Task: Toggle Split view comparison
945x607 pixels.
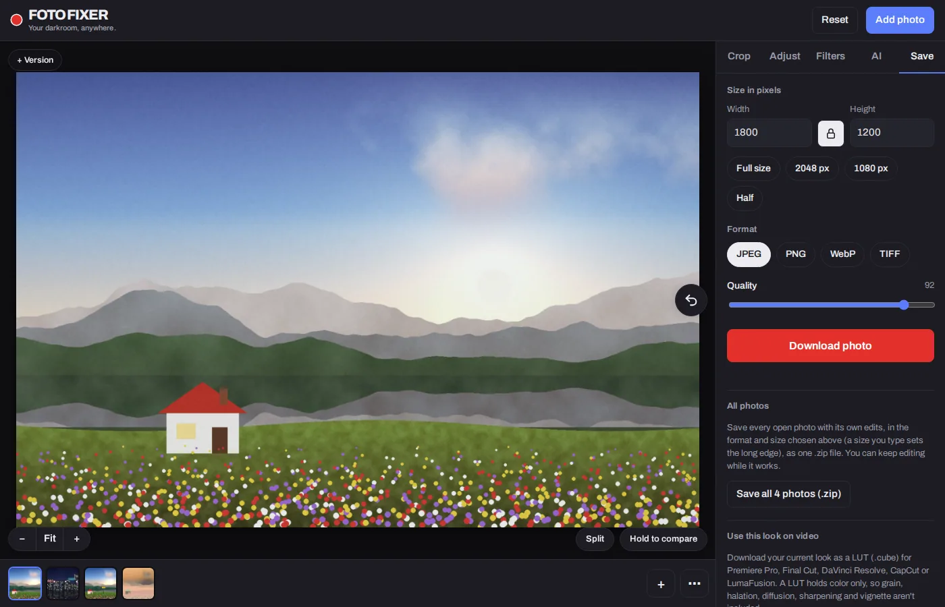Action: [x=595, y=539]
